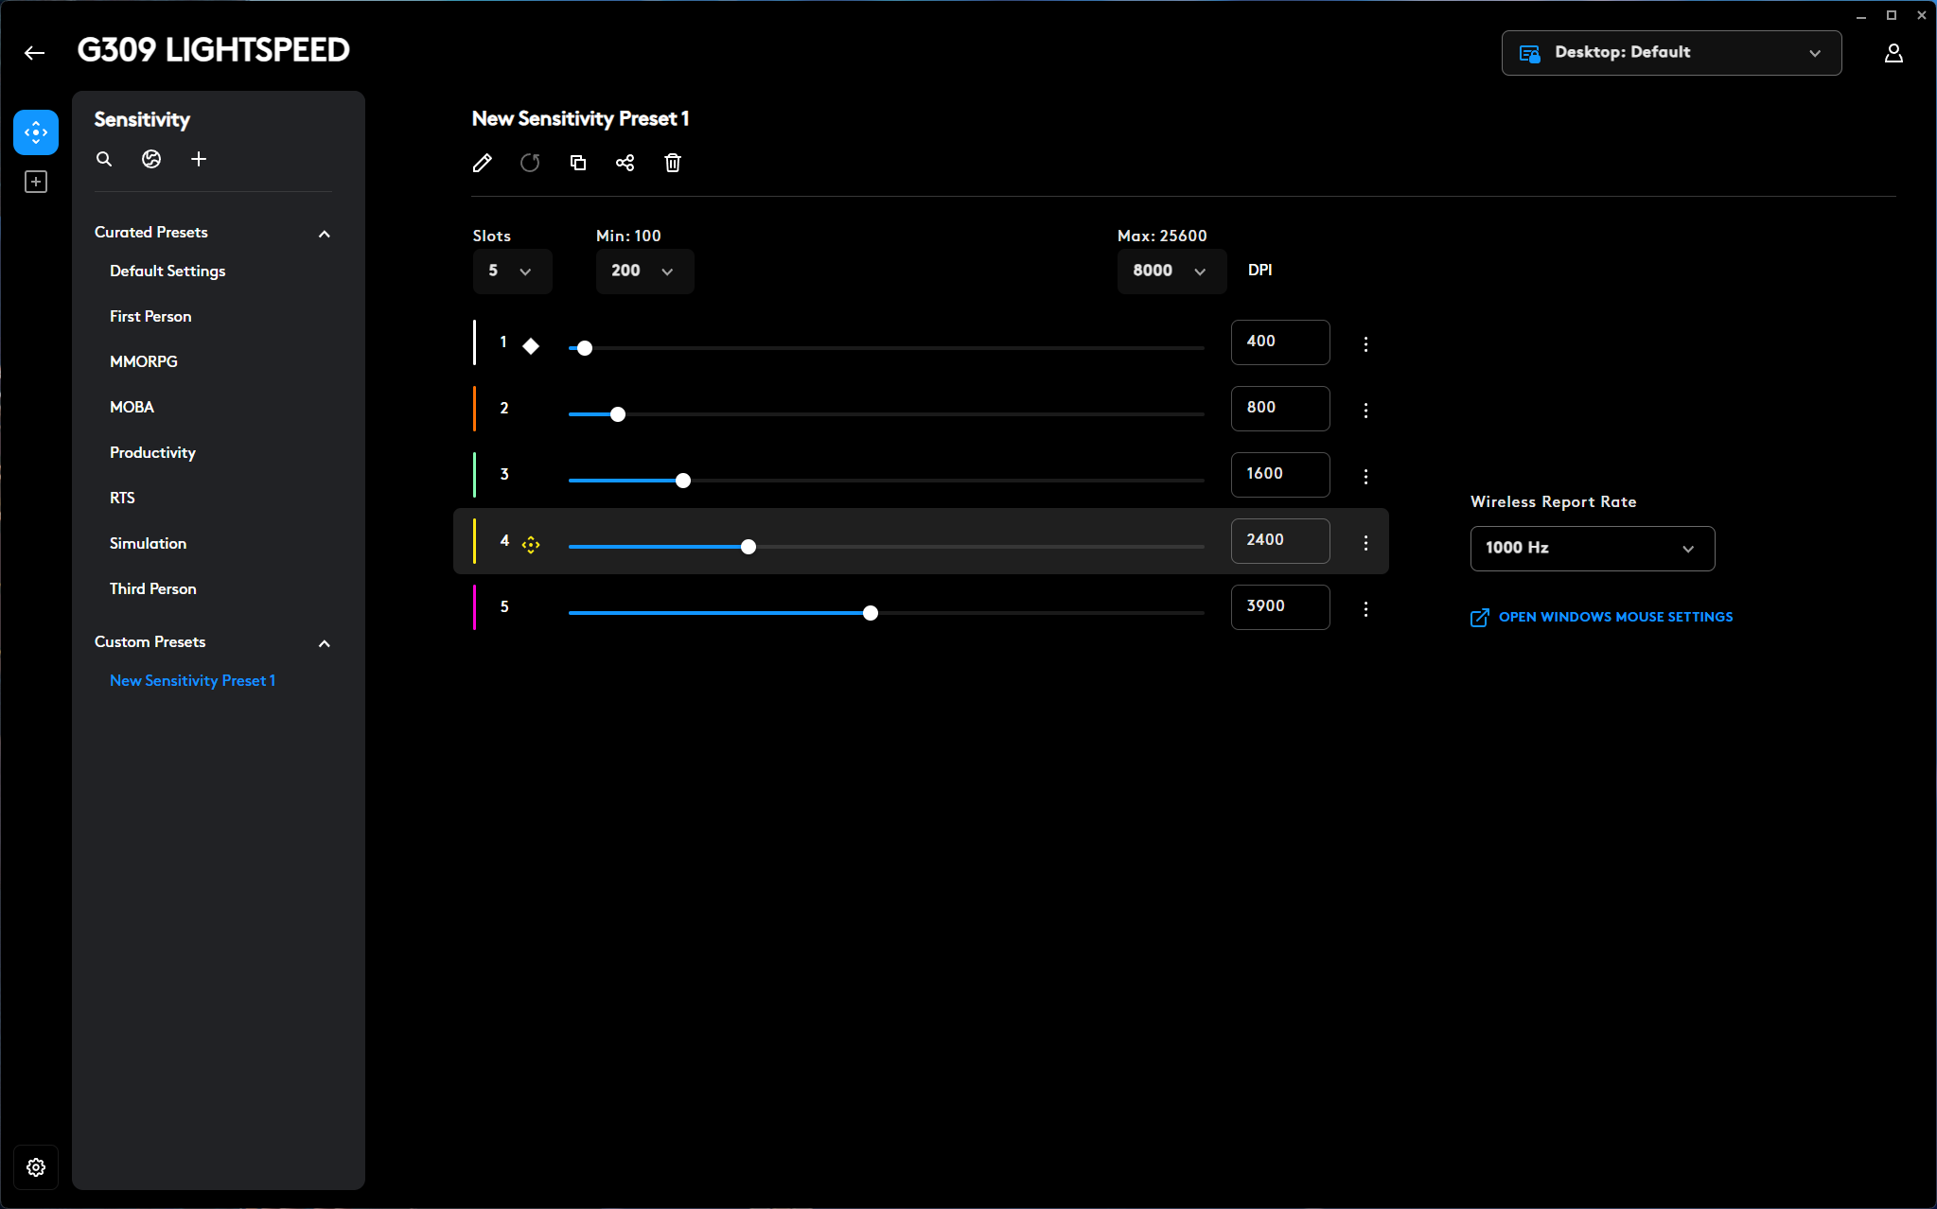Viewport: 1937px width, 1209px height.
Task: Open Windows Mouse Settings link
Action: [1615, 618]
